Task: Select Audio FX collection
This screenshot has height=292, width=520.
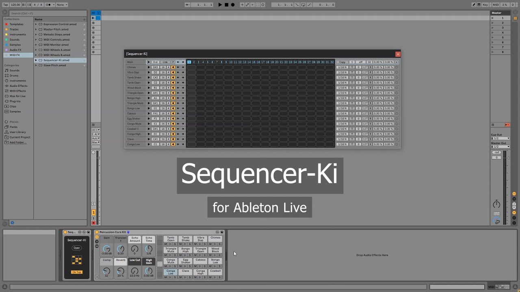Action: click(15, 50)
